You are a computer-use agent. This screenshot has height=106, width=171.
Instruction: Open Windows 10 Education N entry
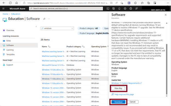click(53, 74)
